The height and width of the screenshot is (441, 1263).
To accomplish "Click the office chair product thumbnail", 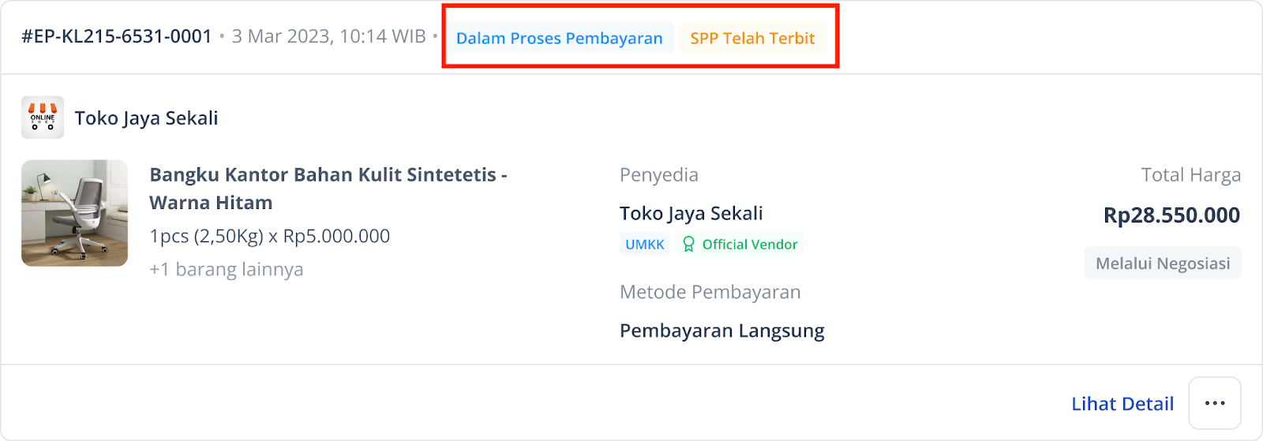I will pyautogui.click(x=74, y=213).
